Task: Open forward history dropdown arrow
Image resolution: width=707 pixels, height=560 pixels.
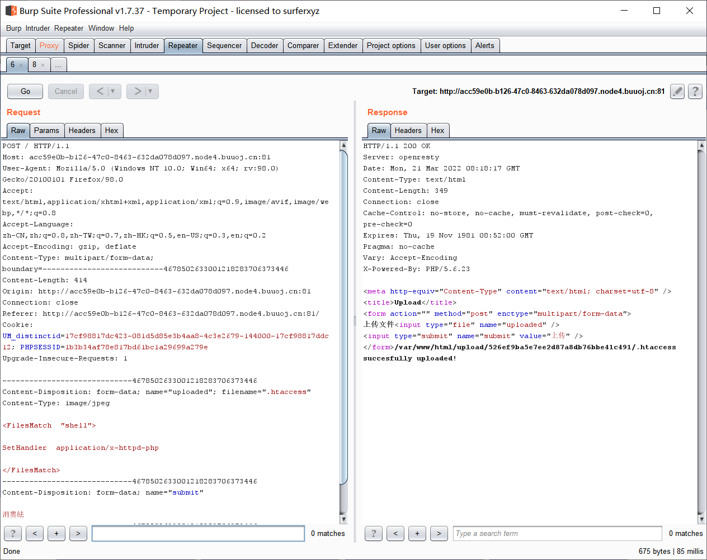Action: pos(151,91)
